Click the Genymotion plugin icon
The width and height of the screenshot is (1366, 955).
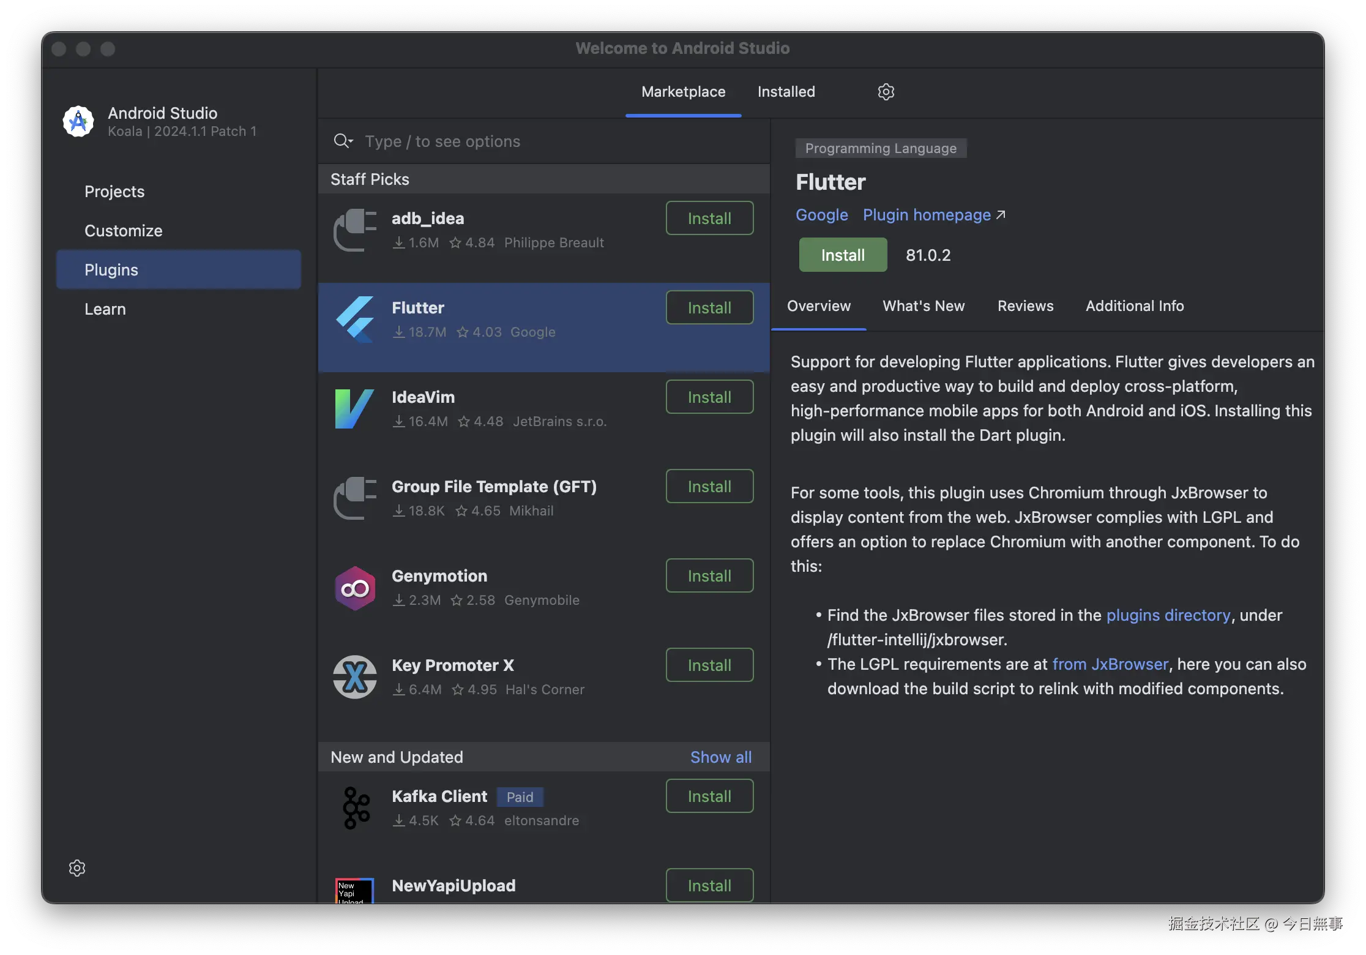[x=355, y=588]
